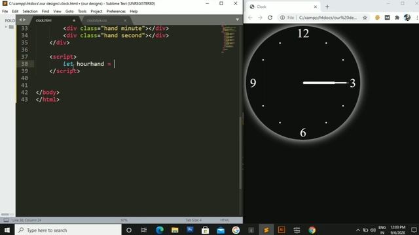Click the closing </script> tag line
Image resolution: width=419 pixels, height=235 pixels.
click(65, 71)
